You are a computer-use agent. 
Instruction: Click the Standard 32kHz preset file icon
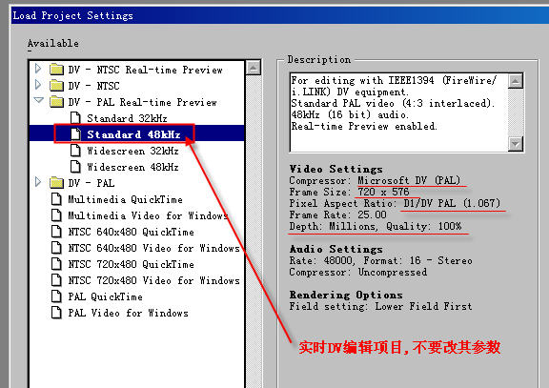coord(75,118)
